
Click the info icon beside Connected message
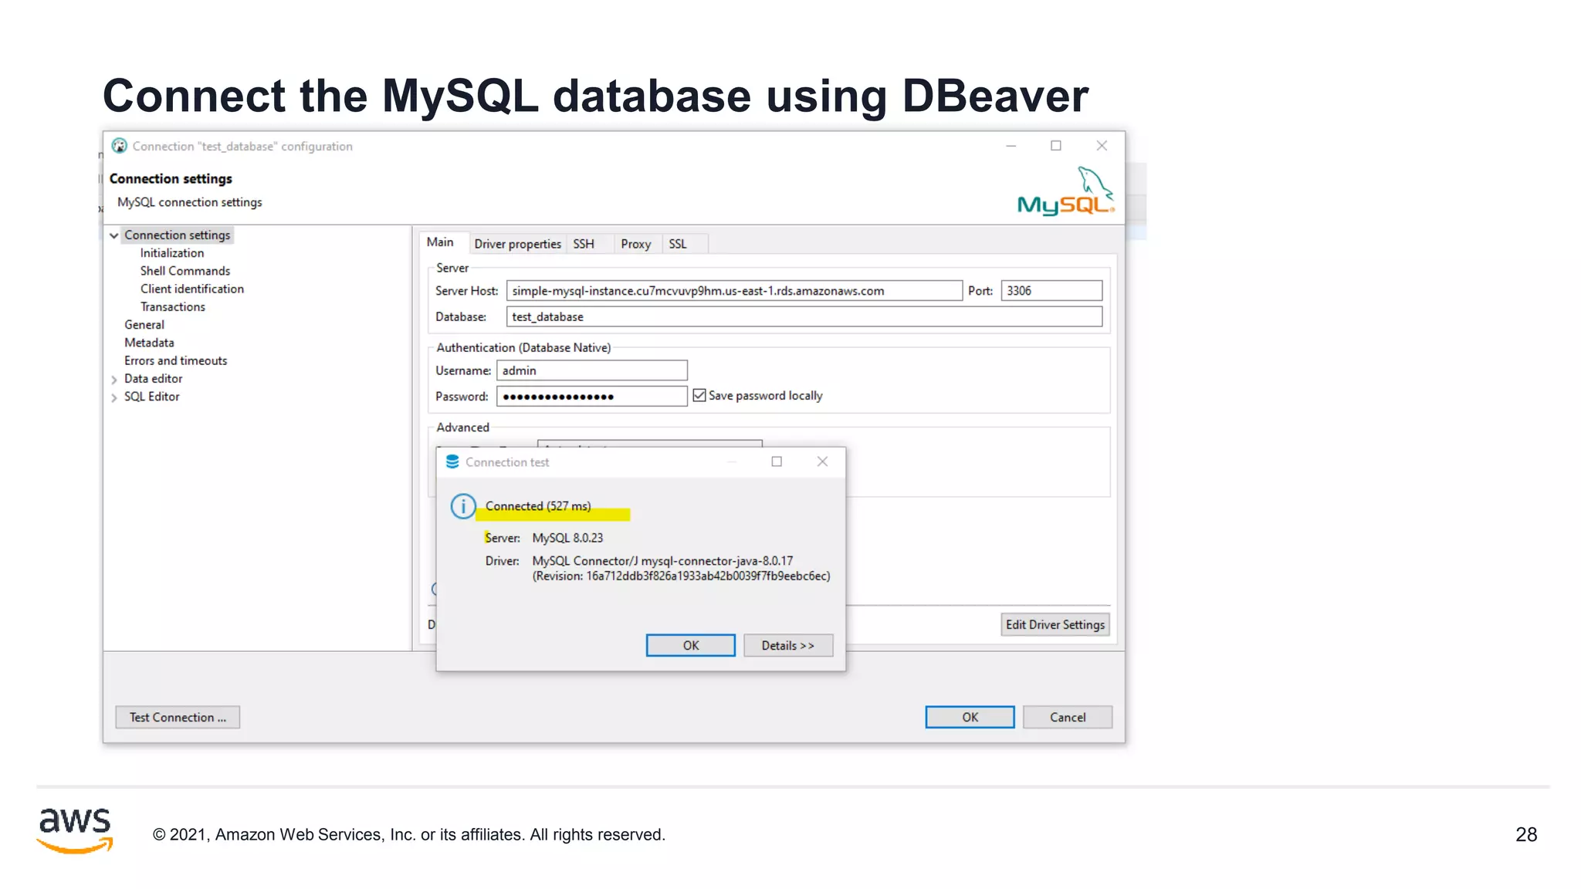click(463, 506)
